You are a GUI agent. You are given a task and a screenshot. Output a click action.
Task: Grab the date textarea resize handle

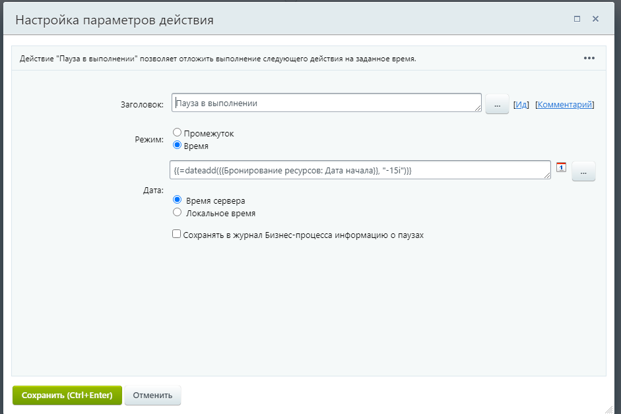pos(547,175)
